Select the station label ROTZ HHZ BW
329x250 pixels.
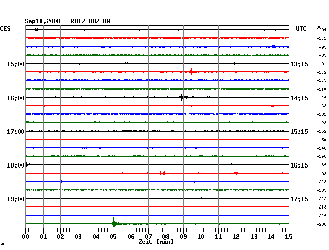(91, 21)
